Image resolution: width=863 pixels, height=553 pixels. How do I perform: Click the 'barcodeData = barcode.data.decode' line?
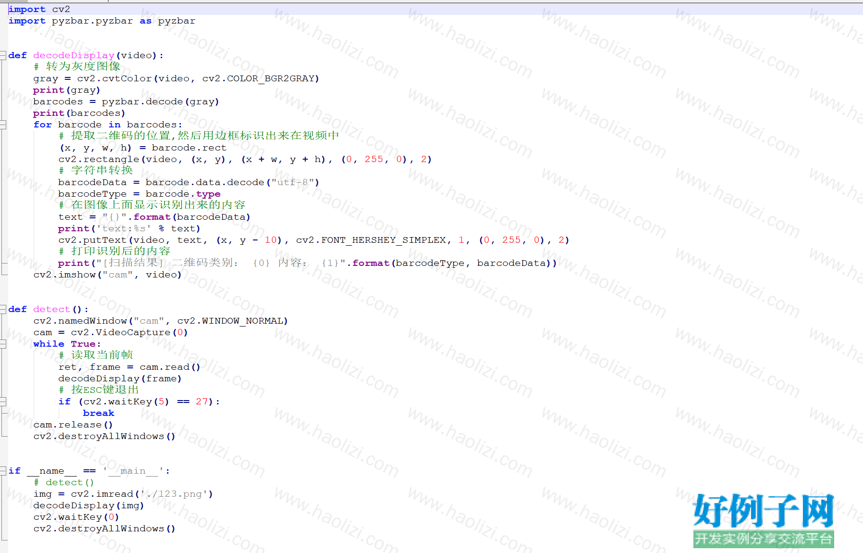(189, 182)
